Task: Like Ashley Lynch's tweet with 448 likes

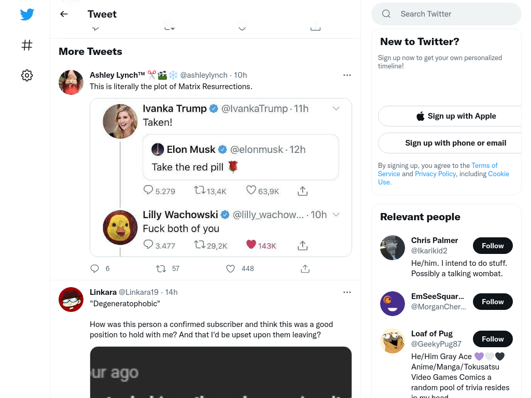Action: click(230, 269)
